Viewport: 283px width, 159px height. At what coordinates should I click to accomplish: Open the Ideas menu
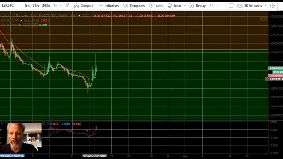(x=177, y=6)
